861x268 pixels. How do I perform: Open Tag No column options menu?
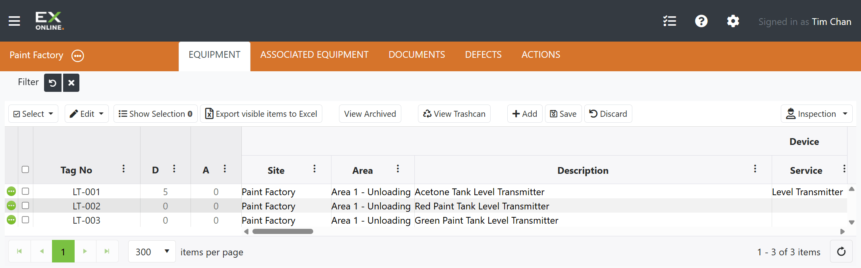(123, 169)
